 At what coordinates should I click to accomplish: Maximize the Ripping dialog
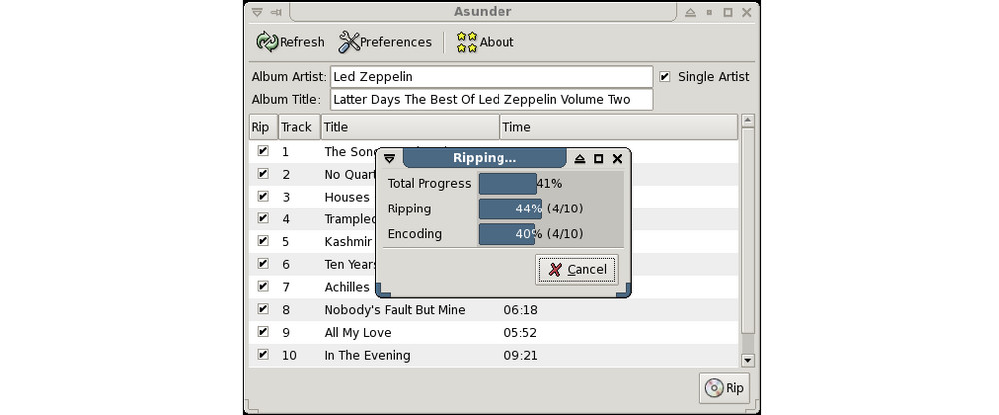[x=598, y=159]
